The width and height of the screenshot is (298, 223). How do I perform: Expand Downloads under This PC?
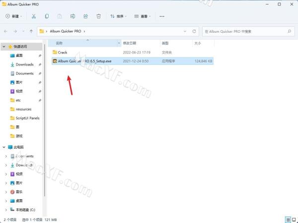[6, 165]
